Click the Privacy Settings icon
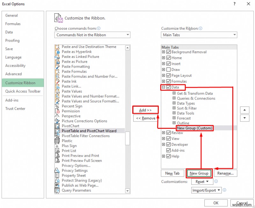The height and width of the screenshot is (208, 255). pos(57,170)
